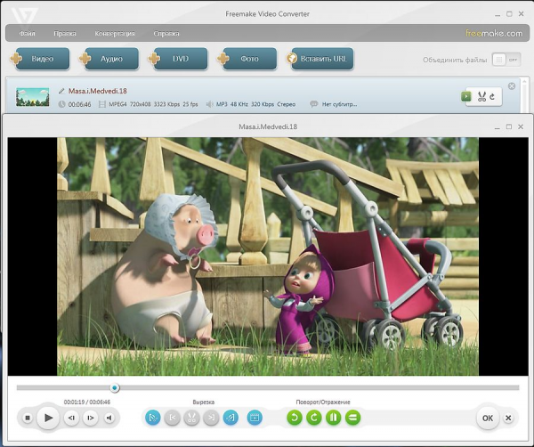The width and height of the screenshot is (534, 447).
Task: Maximize the Freemake Video Converter main window
Action: point(509,14)
